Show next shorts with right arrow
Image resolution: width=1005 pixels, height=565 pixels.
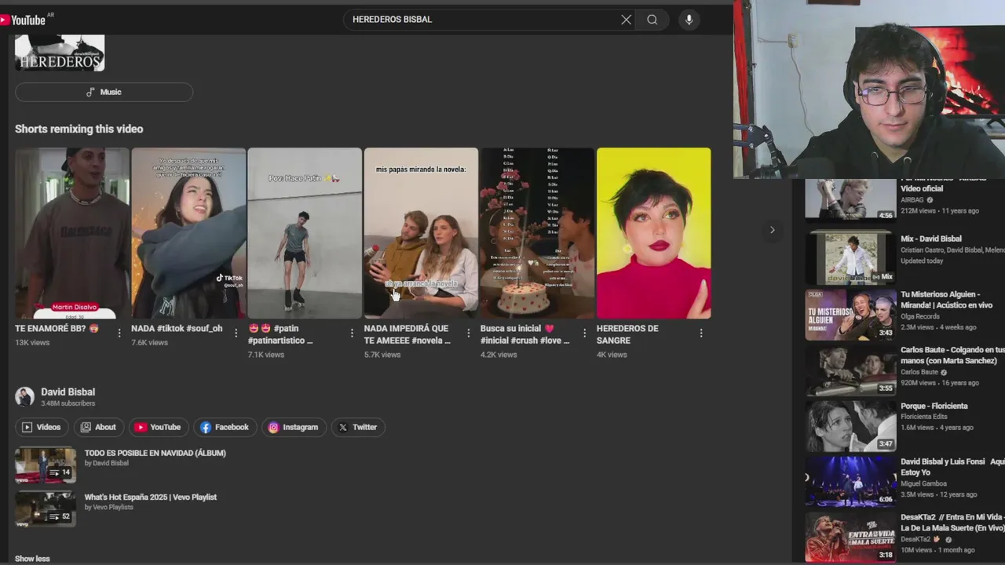point(772,230)
